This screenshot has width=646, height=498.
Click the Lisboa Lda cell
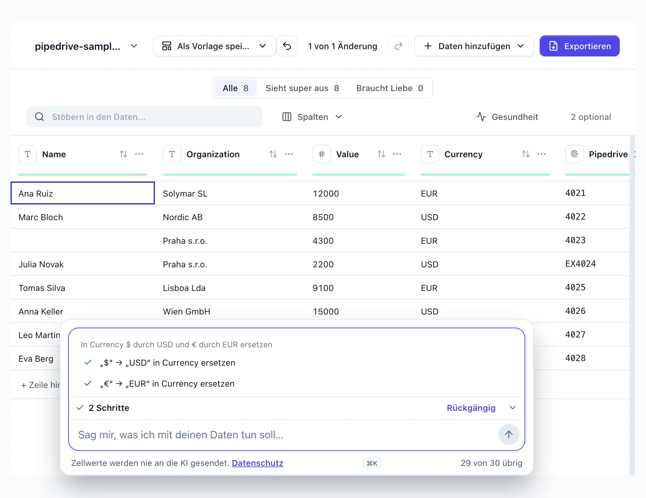(230, 288)
